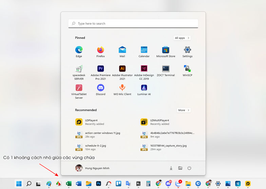Open the pinned Settings gear app

pyautogui.click(x=187, y=52)
